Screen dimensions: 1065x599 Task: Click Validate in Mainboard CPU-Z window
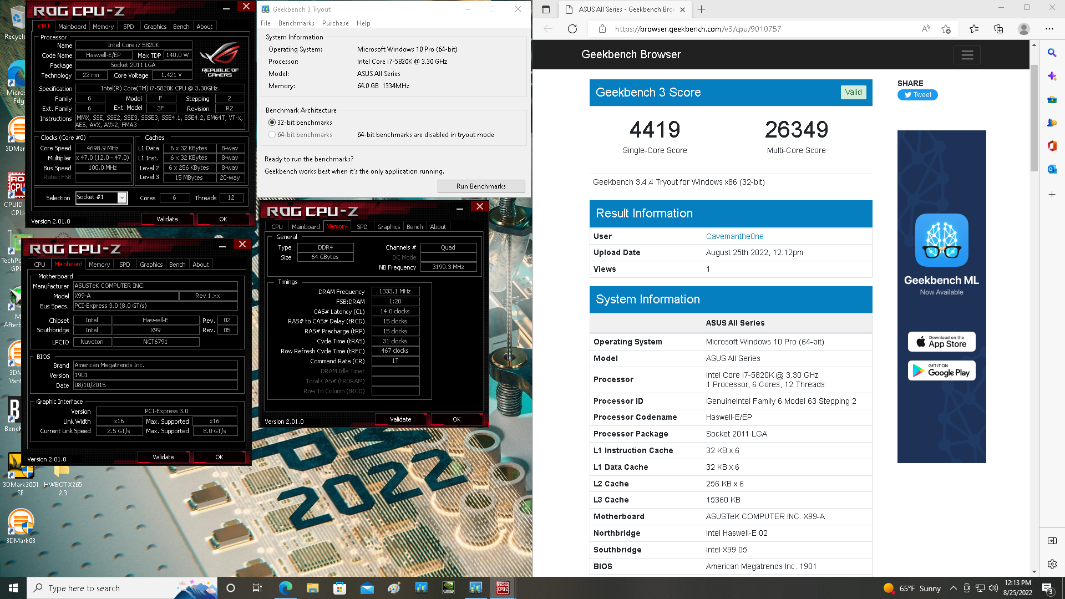click(163, 457)
